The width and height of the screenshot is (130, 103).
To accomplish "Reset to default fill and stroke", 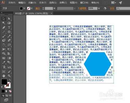I will pos(2,88).
